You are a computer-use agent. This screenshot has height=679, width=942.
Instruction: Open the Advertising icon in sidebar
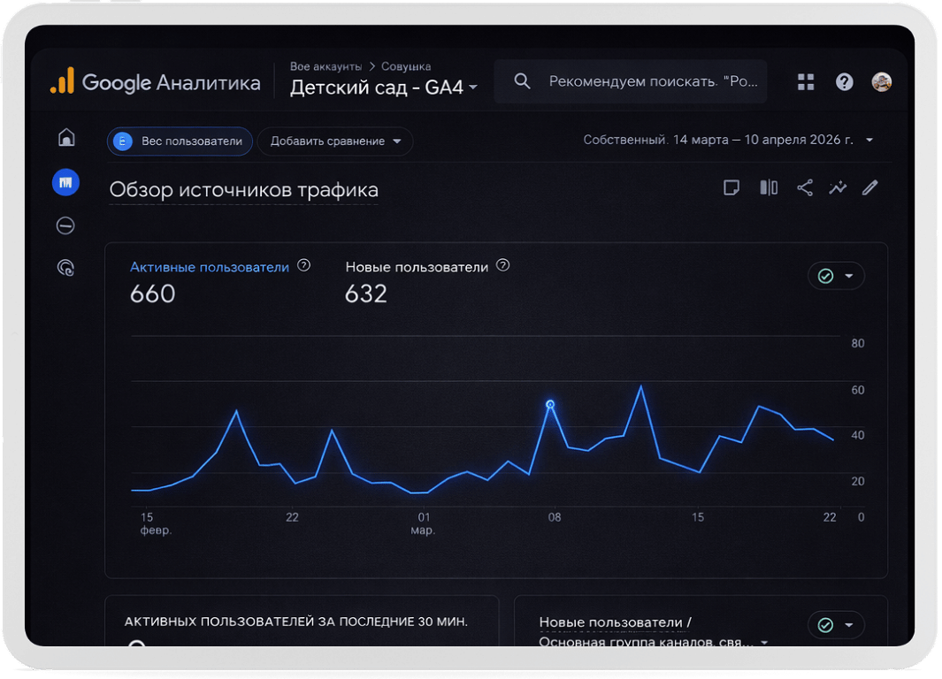tap(65, 267)
